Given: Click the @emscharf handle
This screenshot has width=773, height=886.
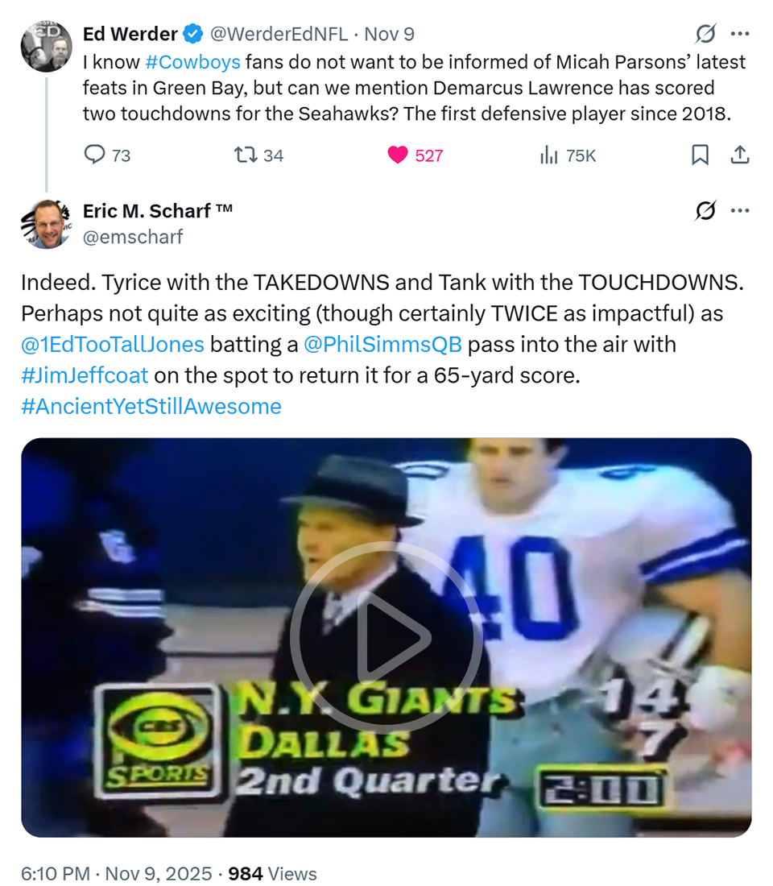Looking at the screenshot, I should coord(133,236).
